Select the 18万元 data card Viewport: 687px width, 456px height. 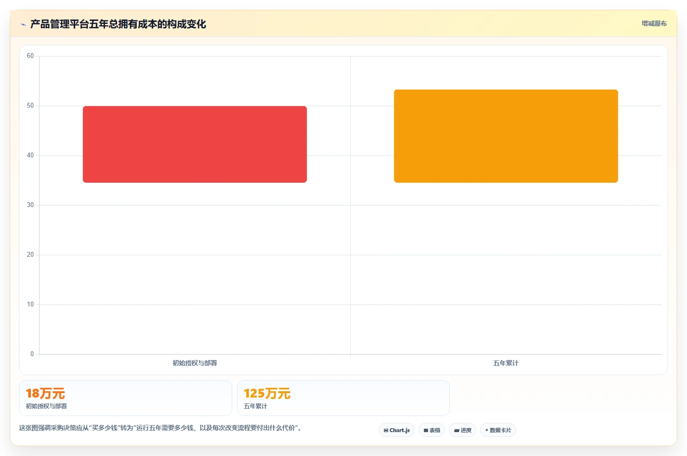pyautogui.click(x=125, y=398)
